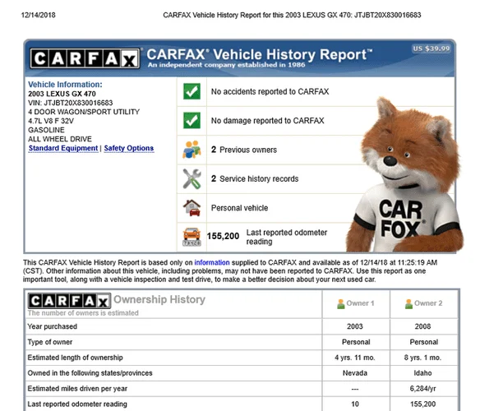Viewport: 503px width, 411px height.
Task: Click the GASOLINE fuel type text
Action: coord(46,130)
